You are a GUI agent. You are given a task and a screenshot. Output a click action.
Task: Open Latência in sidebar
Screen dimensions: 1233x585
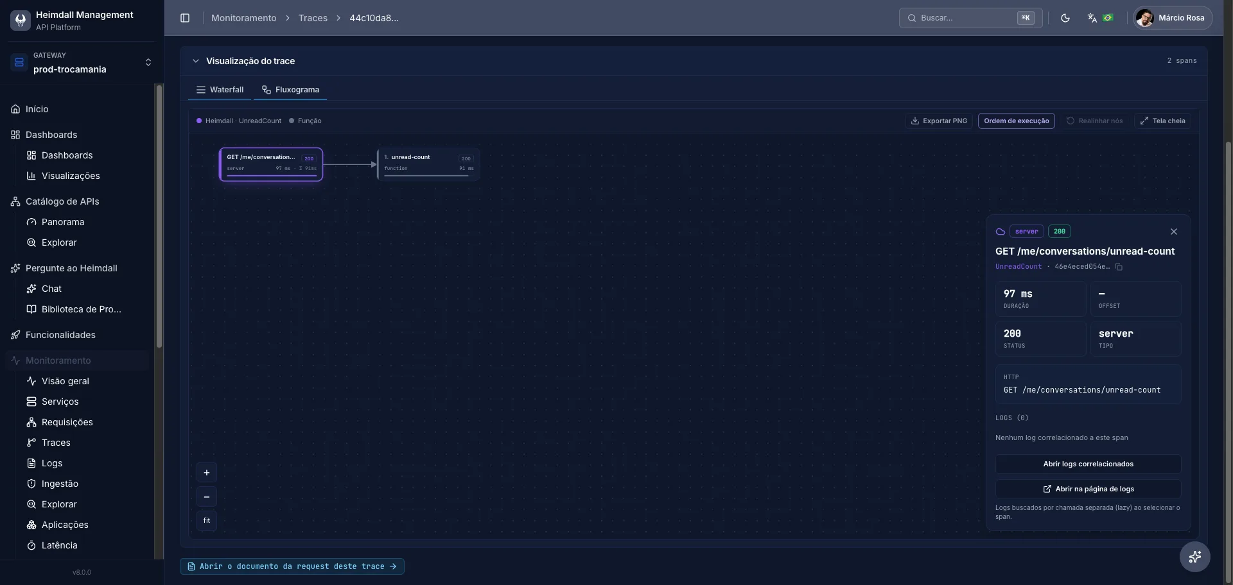tap(83, 545)
